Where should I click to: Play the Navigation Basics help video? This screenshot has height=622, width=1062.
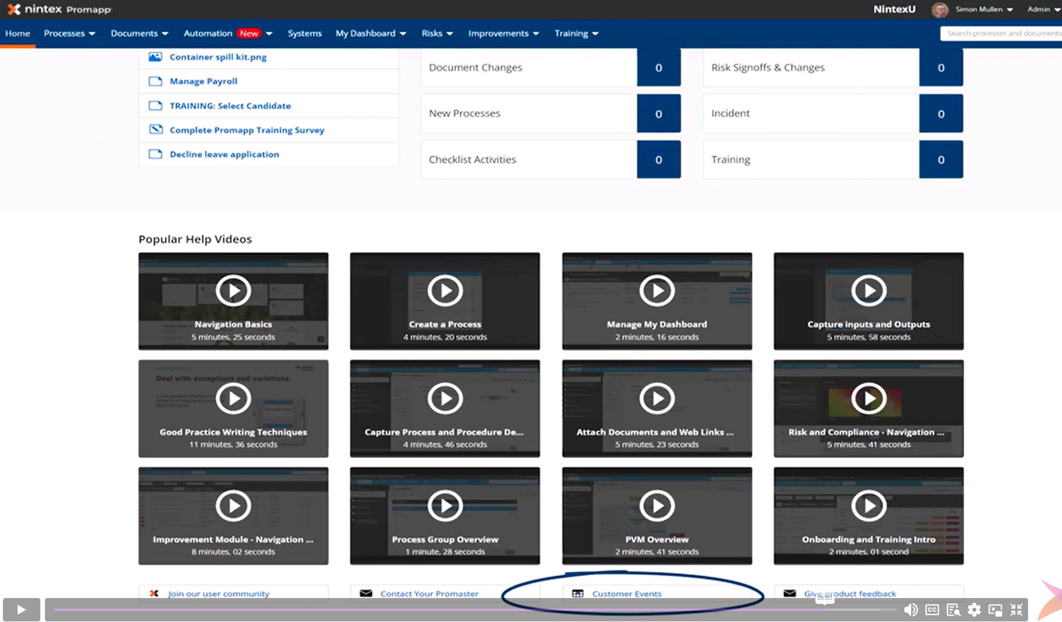[233, 291]
